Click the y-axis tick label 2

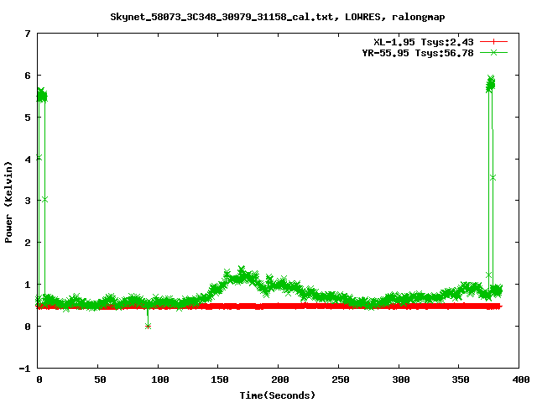28,243
